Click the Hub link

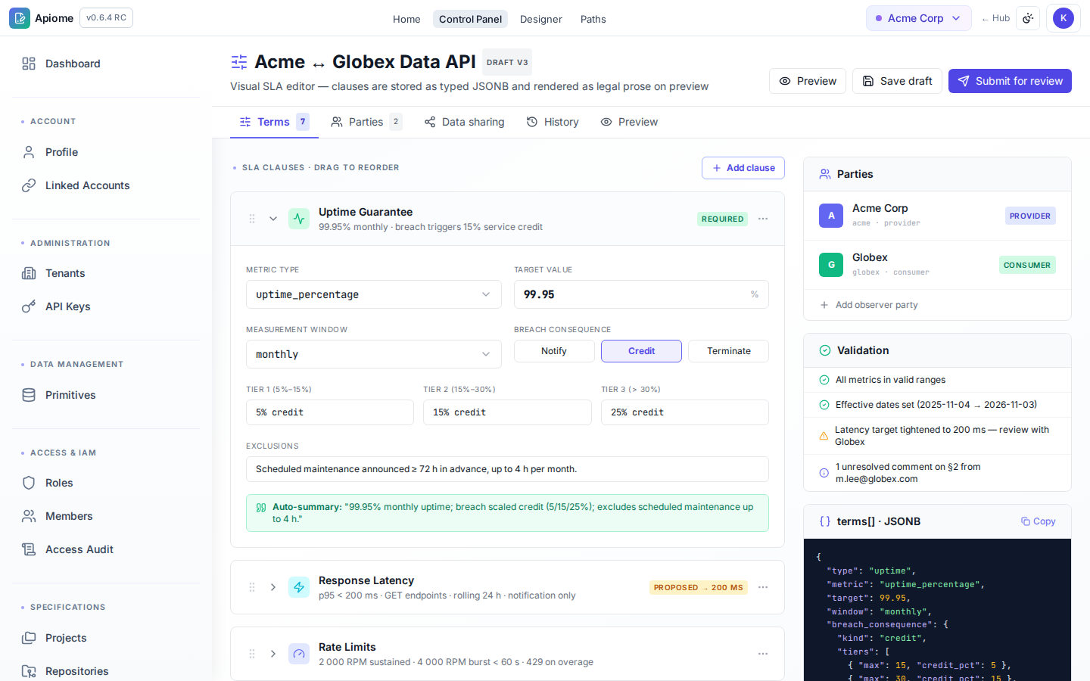point(995,18)
